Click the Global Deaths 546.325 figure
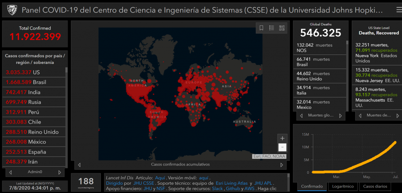 [x=321, y=33]
